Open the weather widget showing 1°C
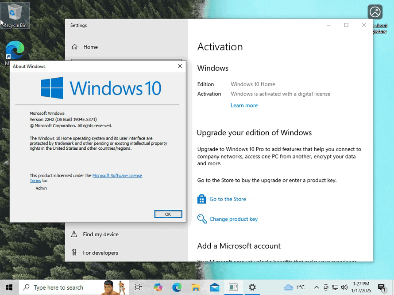This screenshot has height=295, width=394. click(294, 287)
